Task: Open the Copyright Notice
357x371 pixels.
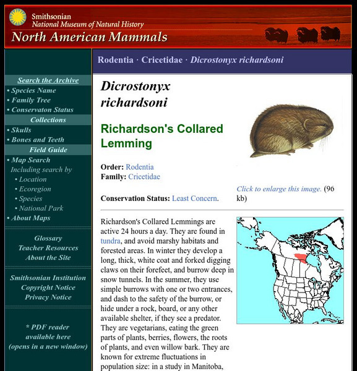Action: 48,288
